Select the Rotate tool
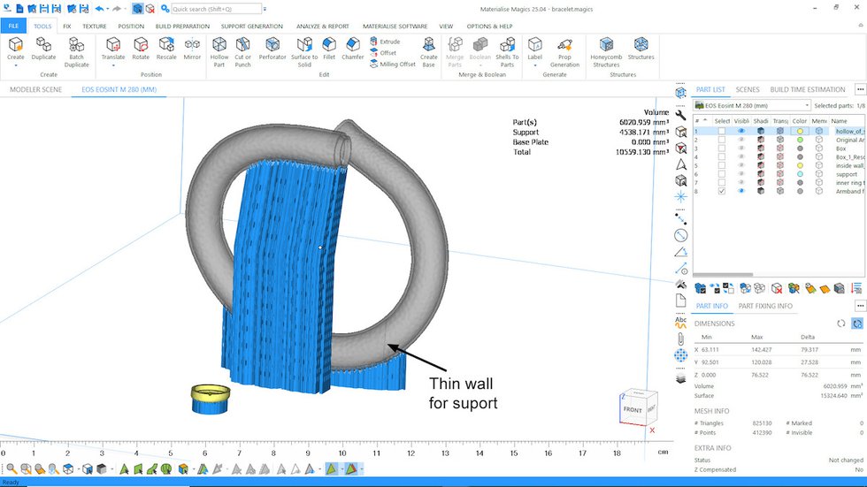This screenshot has width=867, height=487. point(141,49)
